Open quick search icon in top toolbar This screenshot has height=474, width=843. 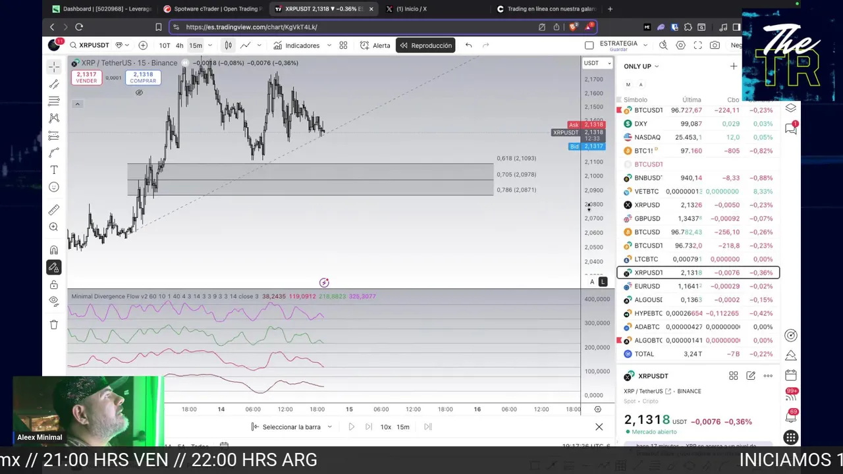(663, 45)
